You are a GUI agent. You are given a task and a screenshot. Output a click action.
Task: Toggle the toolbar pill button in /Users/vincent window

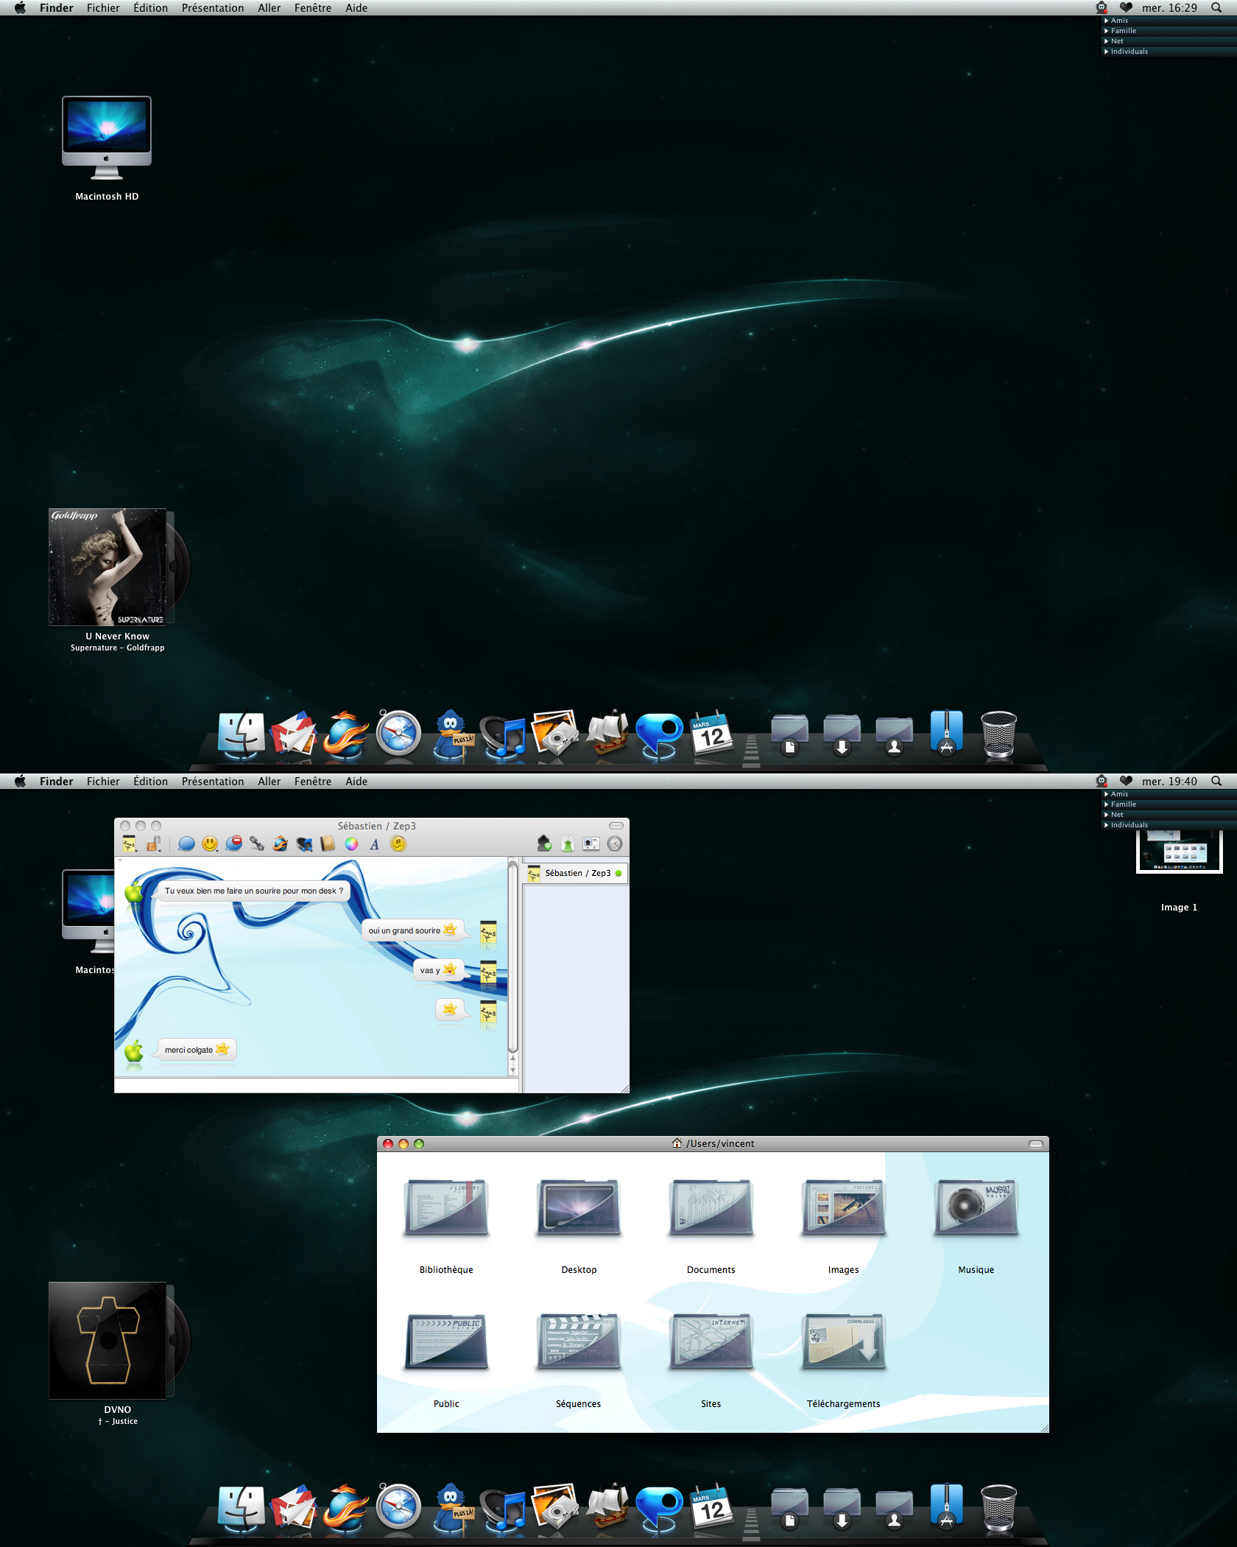[x=1036, y=1144]
